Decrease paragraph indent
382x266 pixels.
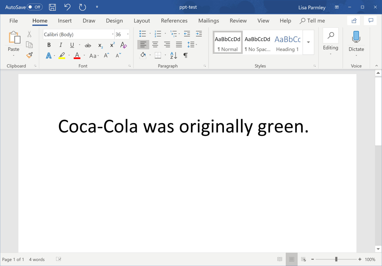[x=187, y=34]
